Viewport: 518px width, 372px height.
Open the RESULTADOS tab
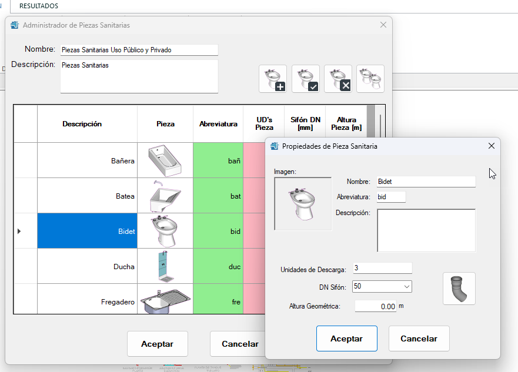click(x=39, y=6)
